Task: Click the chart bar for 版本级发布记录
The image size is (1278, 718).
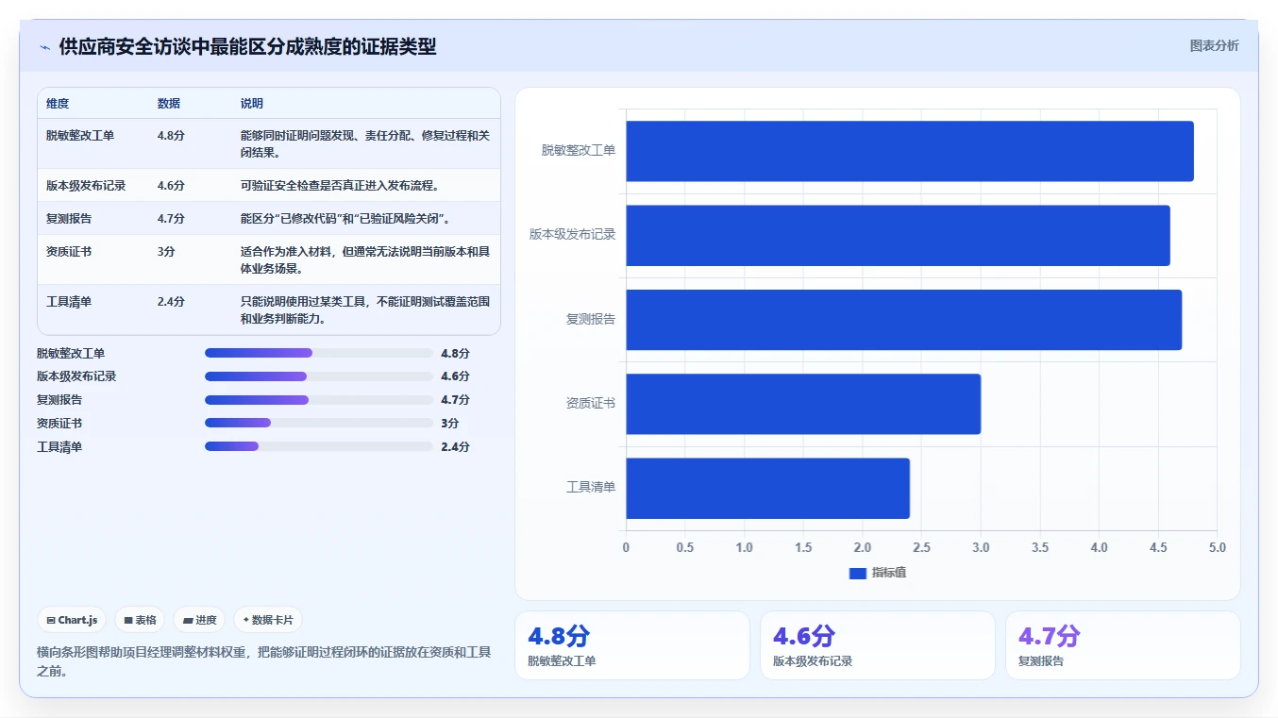Action: (x=898, y=235)
